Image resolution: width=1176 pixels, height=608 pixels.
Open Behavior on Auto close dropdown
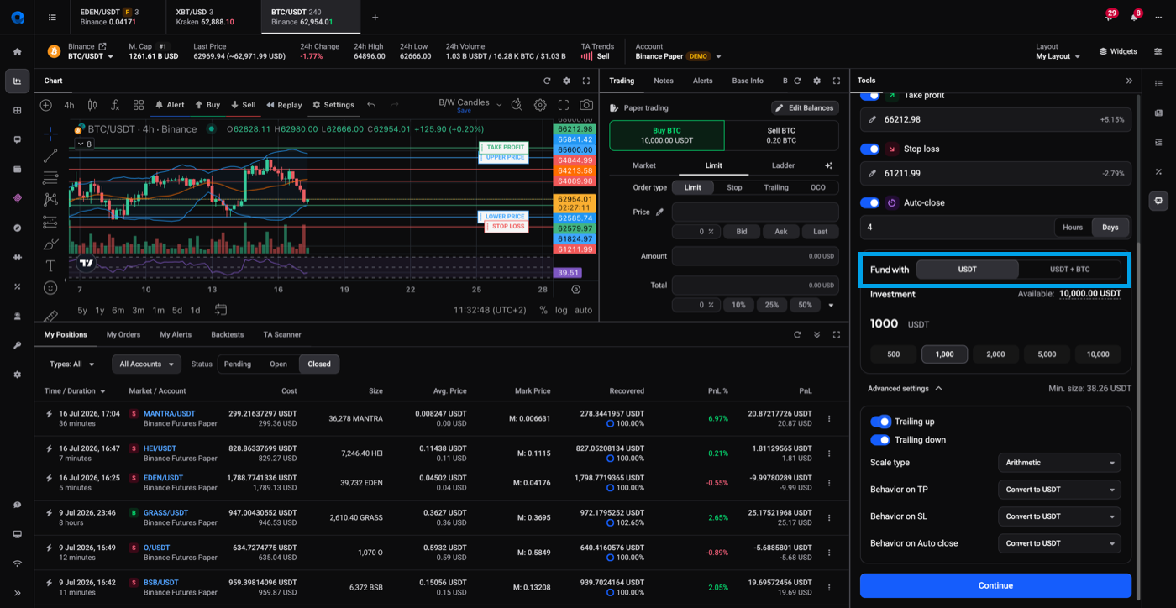[x=1058, y=543]
